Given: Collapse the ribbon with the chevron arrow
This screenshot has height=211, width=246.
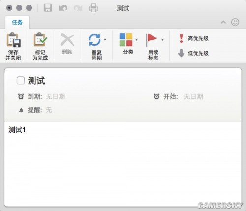Looking at the screenshot, I should 223,22.
